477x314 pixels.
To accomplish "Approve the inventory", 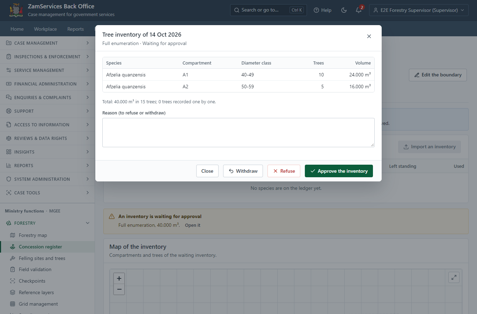I will coord(339,171).
